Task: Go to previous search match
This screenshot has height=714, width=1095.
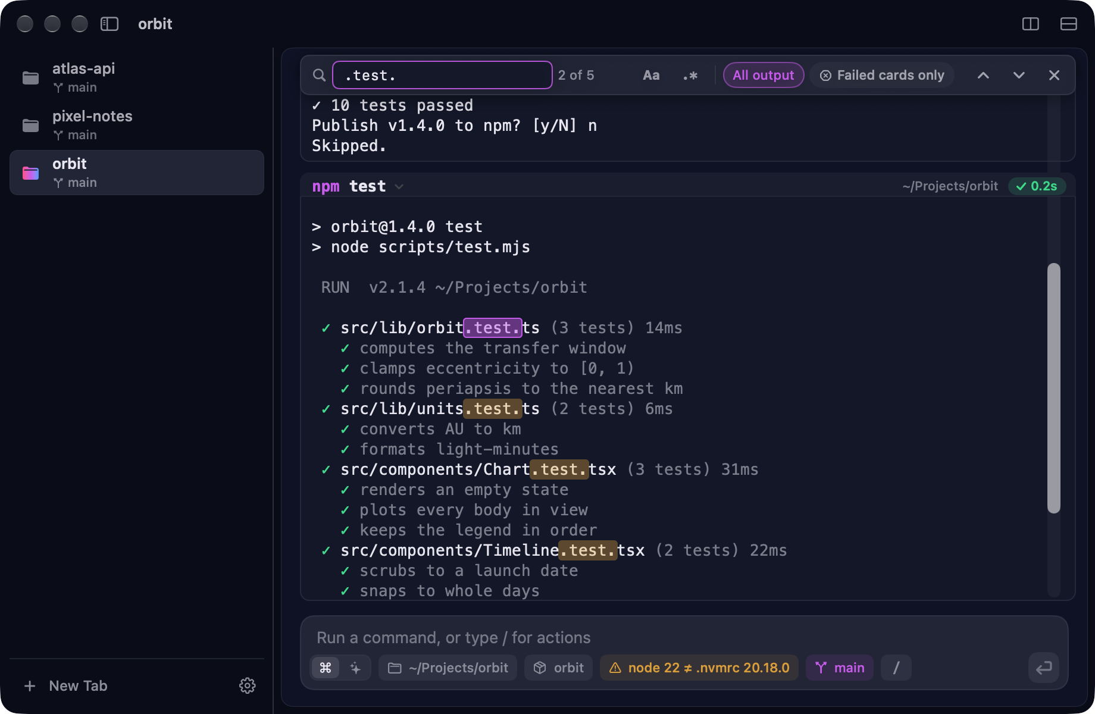Action: tap(983, 75)
